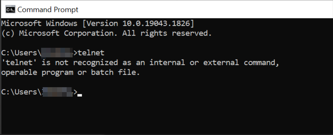
Task: Click the words "not recognized" in the error
Action: tap(87, 63)
